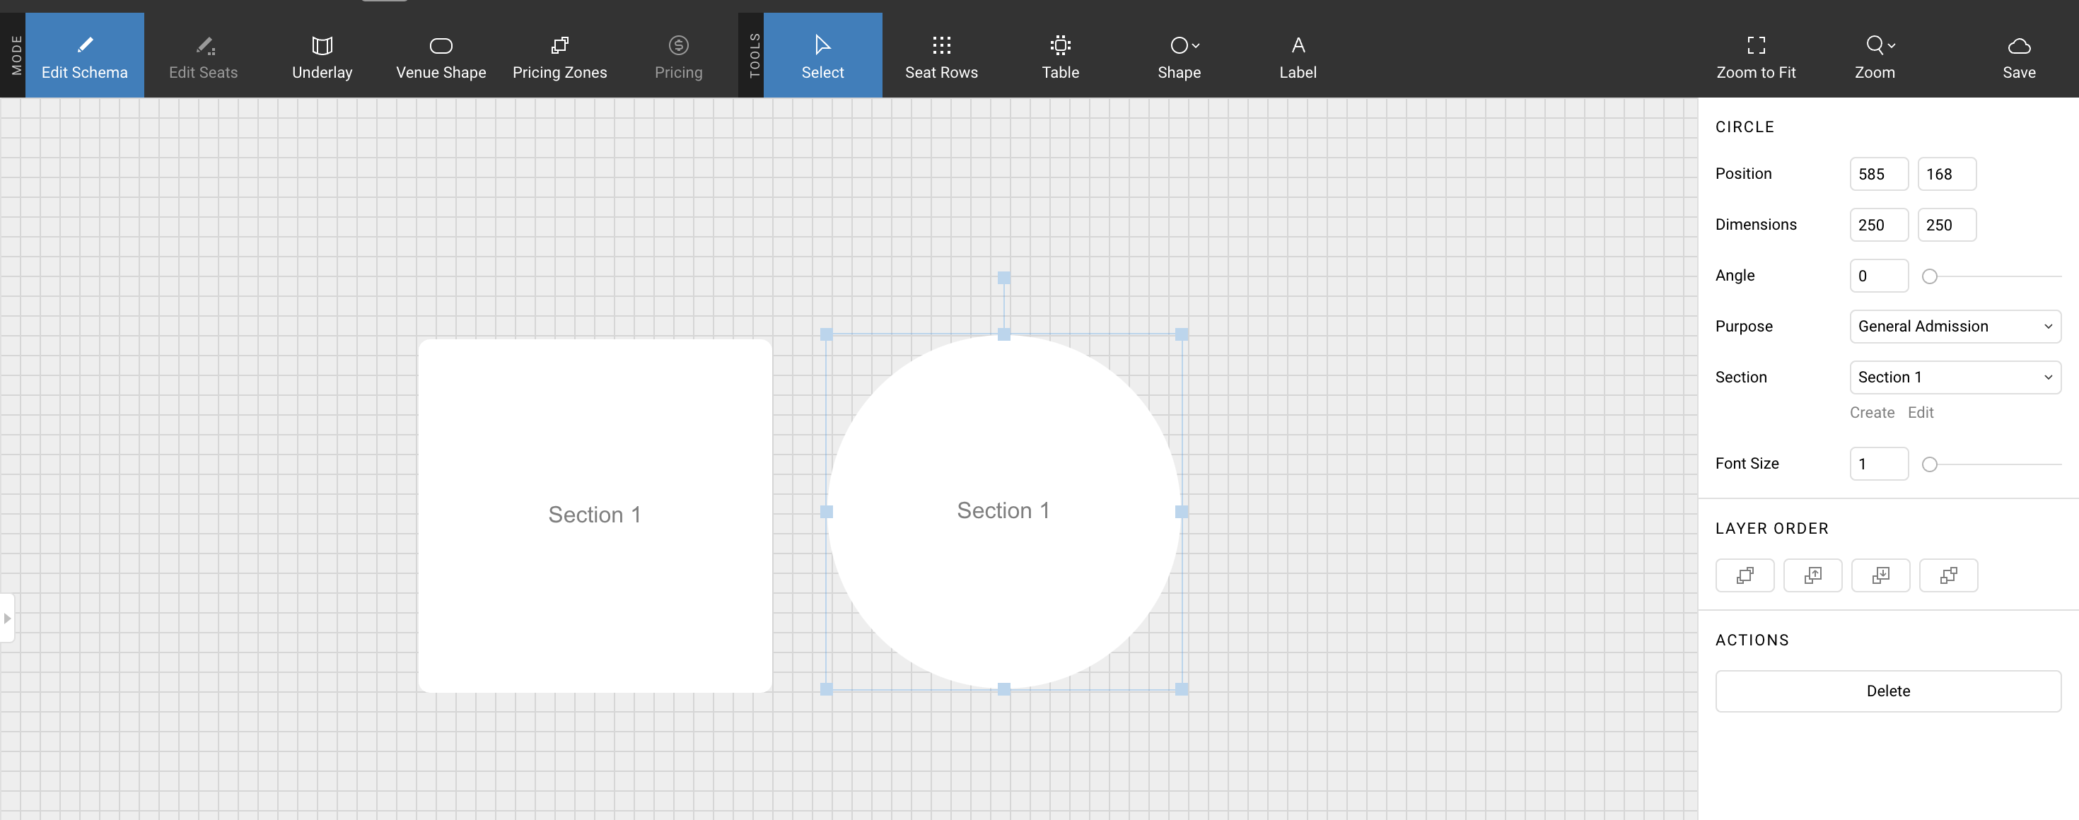This screenshot has width=2079, height=820.
Task: Expand the Shape tool dropdown
Action: point(1195,46)
